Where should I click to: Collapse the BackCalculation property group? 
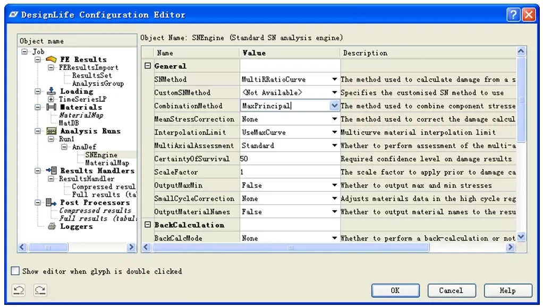(148, 225)
